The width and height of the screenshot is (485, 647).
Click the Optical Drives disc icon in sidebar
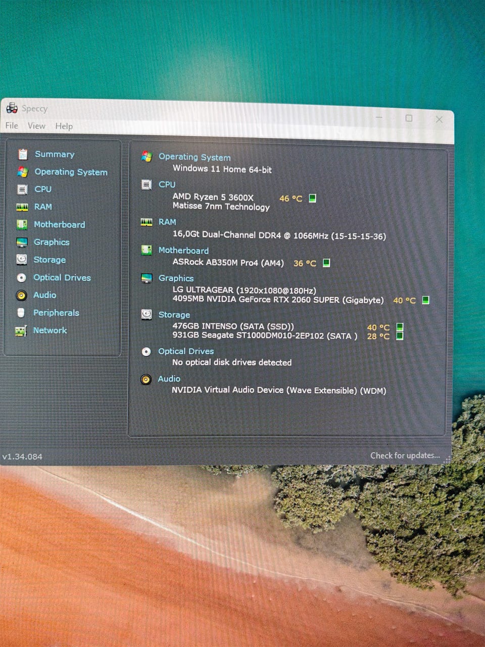click(21, 278)
